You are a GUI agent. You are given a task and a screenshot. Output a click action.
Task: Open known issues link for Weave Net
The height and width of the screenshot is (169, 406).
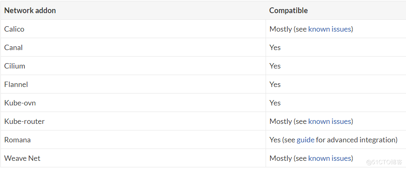(329, 158)
